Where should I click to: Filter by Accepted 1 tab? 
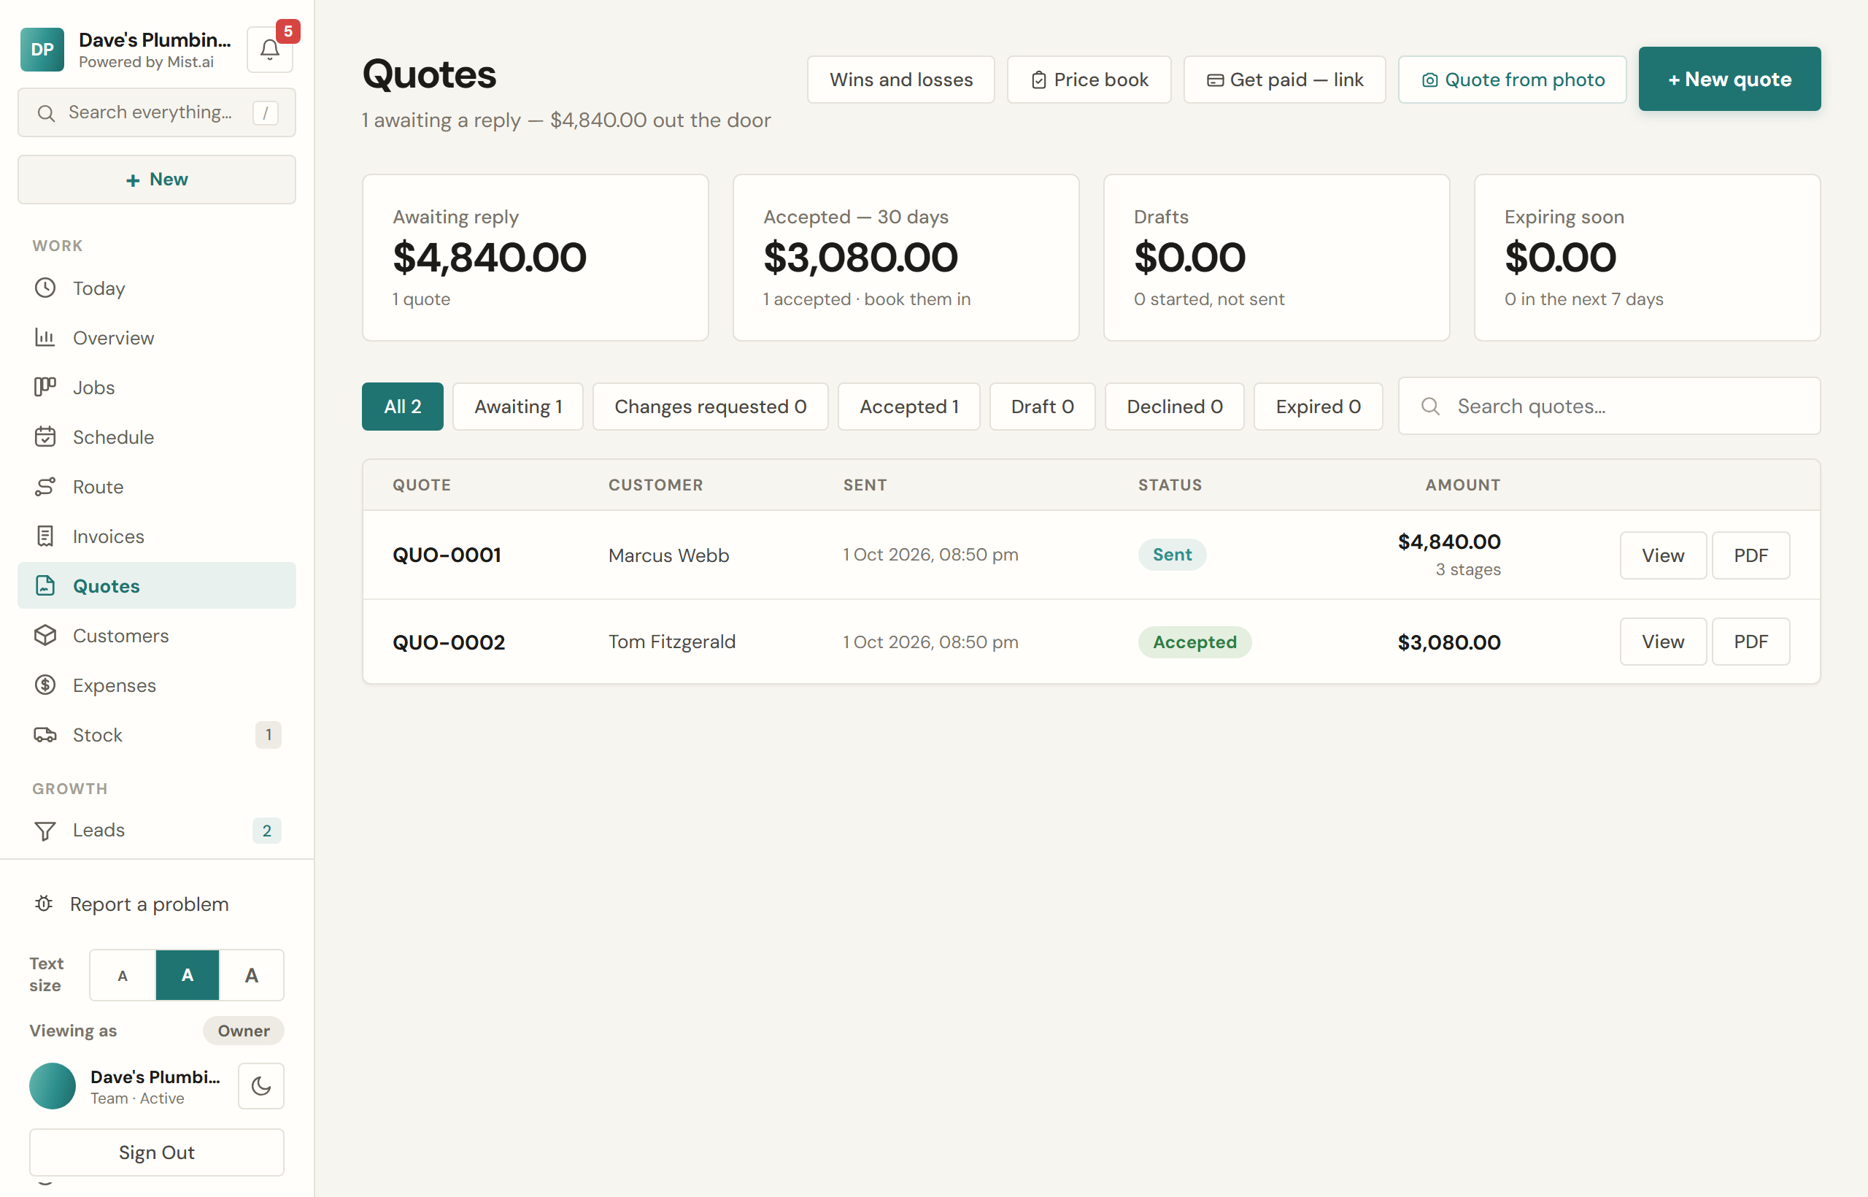point(908,407)
